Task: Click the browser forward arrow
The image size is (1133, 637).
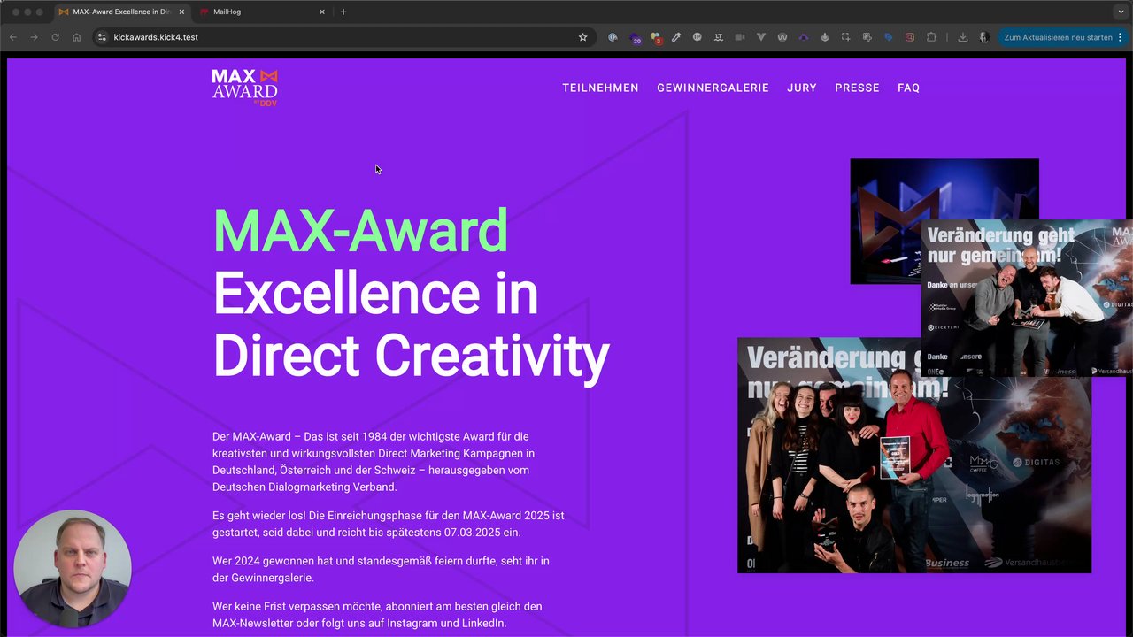Action: [34, 37]
